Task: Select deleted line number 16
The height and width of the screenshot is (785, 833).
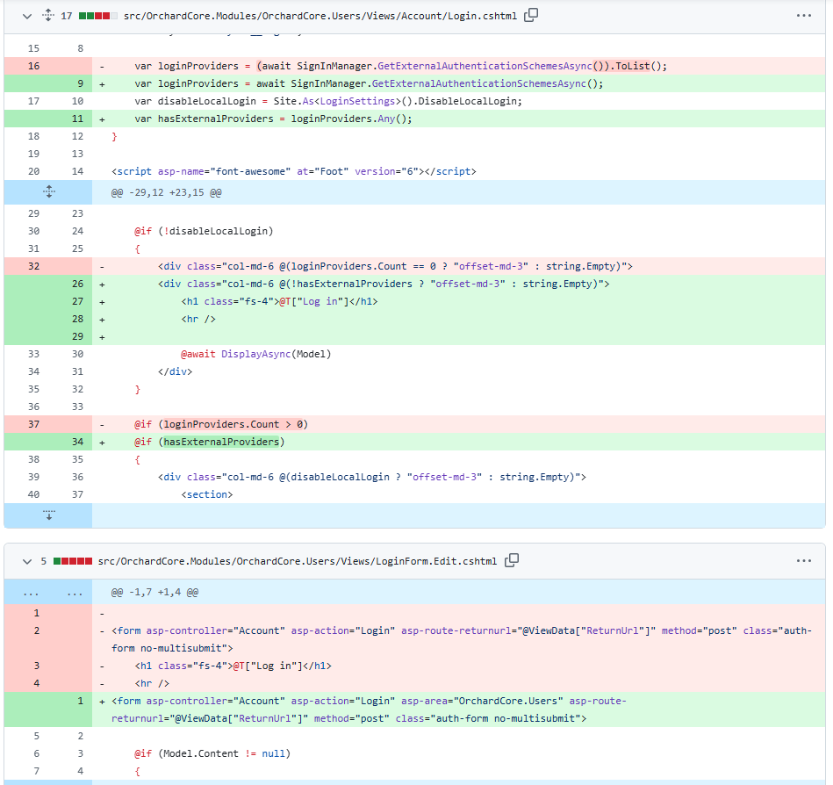Action: (34, 66)
